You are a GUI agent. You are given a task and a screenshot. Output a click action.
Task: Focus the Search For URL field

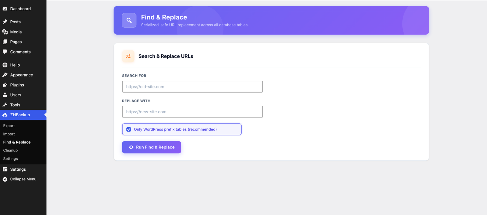pos(192,87)
